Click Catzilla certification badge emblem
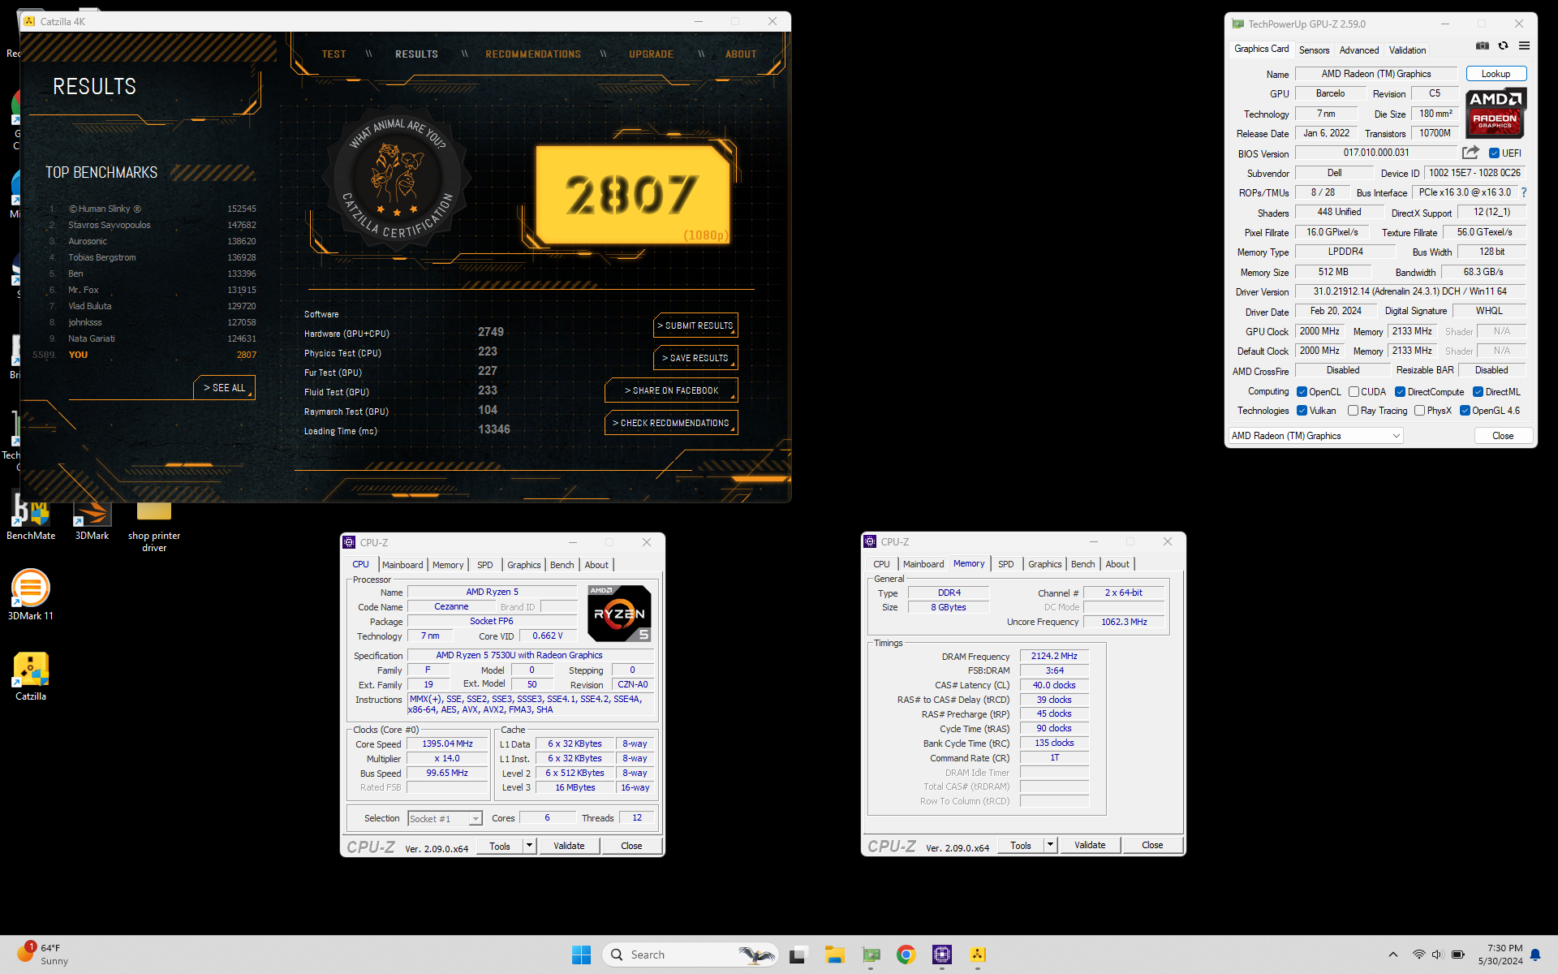 click(398, 177)
